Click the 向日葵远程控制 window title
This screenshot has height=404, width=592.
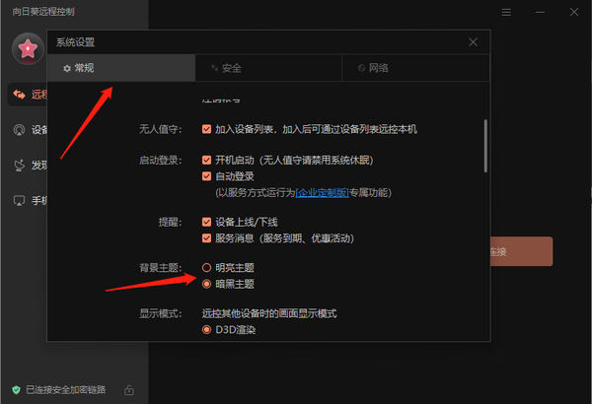[43, 11]
